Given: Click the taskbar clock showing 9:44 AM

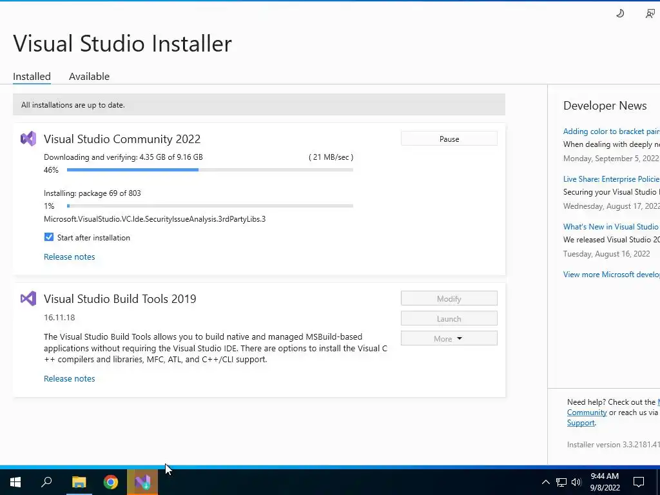Looking at the screenshot, I should pyautogui.click(x=605, y=482).
